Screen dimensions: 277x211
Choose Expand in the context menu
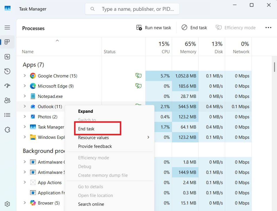pos(110,111)
